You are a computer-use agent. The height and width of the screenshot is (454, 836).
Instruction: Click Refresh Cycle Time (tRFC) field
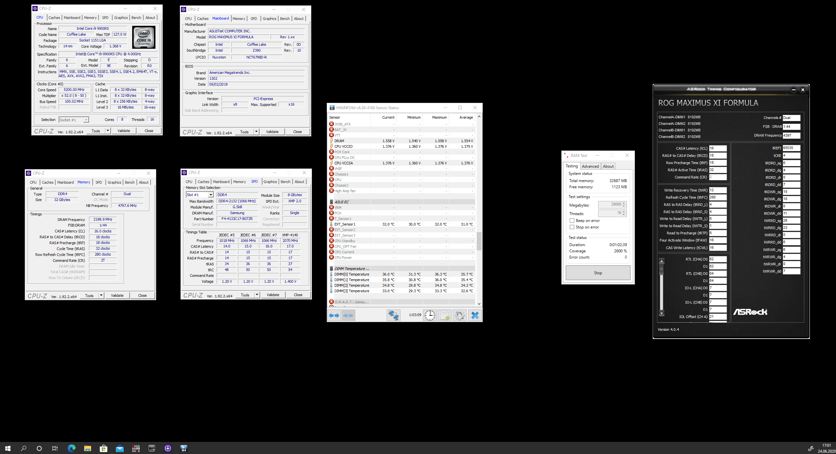pos(718,197)
